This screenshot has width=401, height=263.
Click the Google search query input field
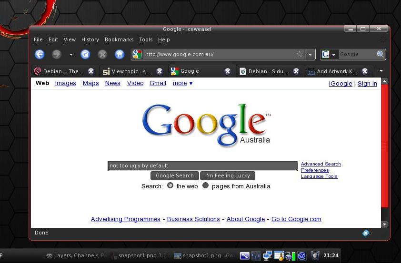pos(203,166)
